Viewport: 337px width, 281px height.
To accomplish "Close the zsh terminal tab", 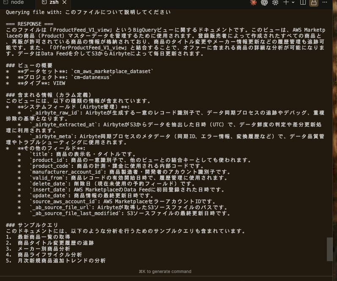I will tap(64, 3).
